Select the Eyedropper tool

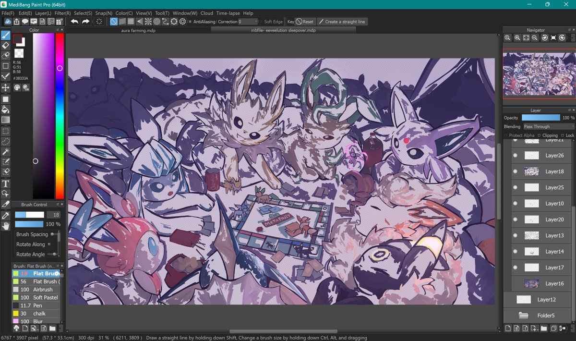coord(6,215)
